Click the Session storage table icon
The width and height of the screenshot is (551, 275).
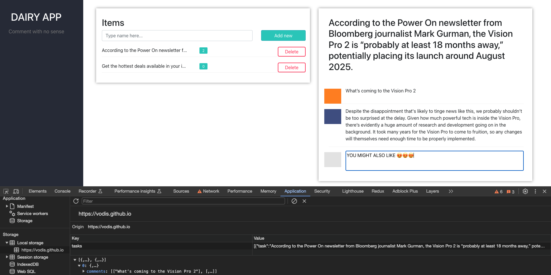click(12, 257)
